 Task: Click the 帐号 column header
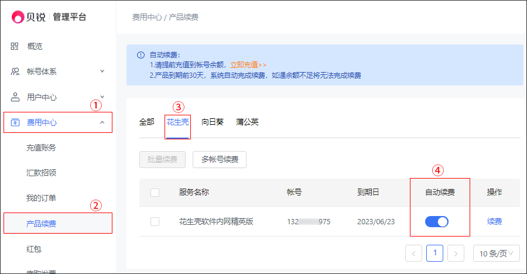click(x=295, y=192)
